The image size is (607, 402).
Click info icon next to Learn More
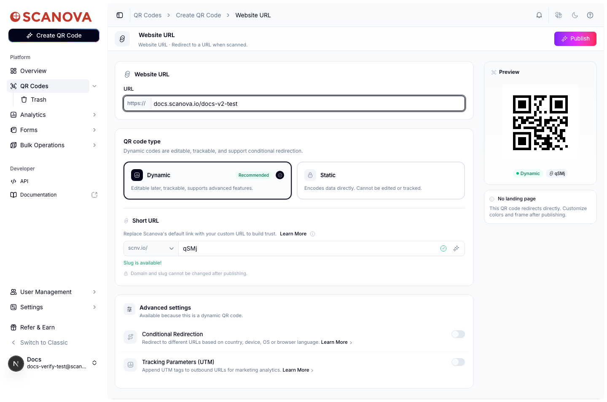(313, 234)
